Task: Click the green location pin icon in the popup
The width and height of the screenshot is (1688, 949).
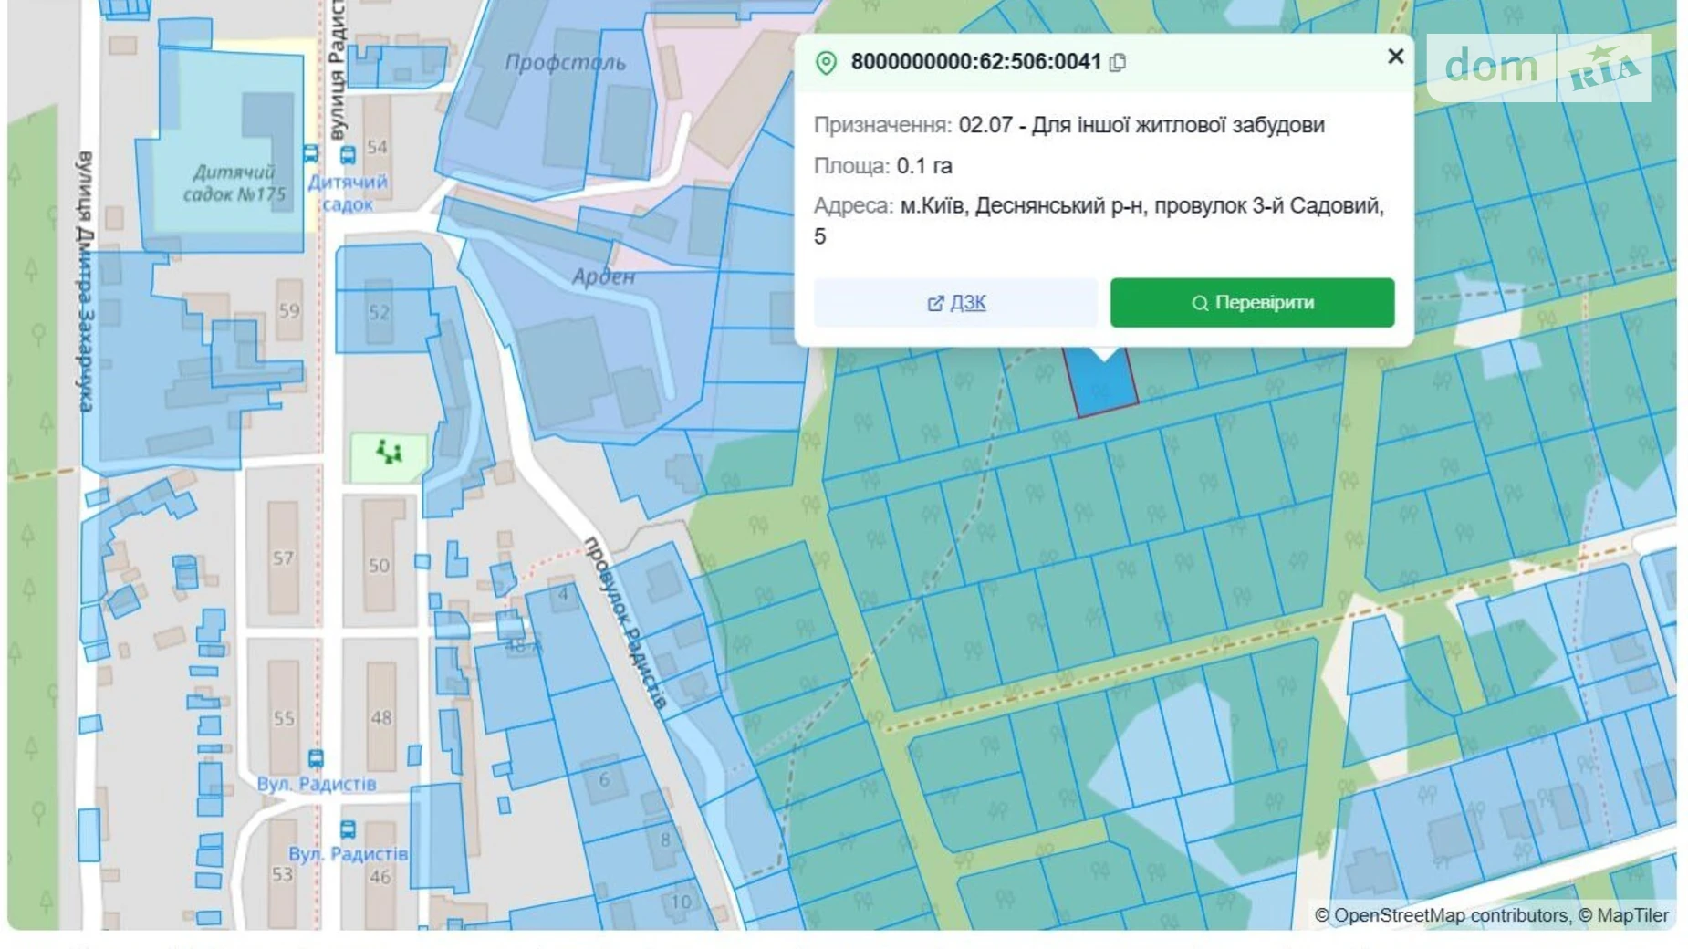Action: click(826, 62)
